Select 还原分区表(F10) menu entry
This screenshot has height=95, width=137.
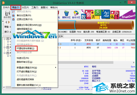(25, 19)
